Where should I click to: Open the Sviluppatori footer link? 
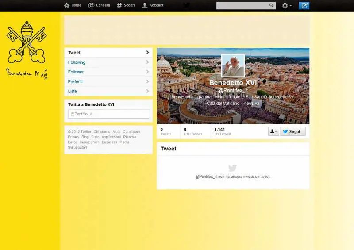tap(77, 147)
